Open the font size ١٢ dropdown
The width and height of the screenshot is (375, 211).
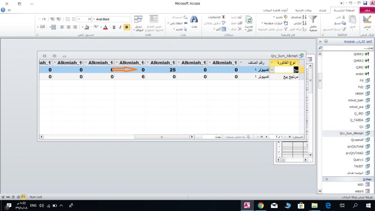point(79,19)
